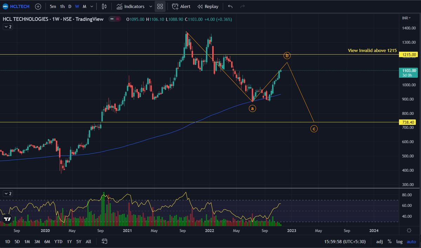This screenshot has width=421, height=248.
Task: Select the wave 'a' label marker
Action: point(252,108)
